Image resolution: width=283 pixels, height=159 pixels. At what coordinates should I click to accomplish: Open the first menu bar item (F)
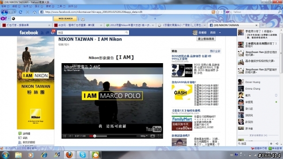coord(5,6)
